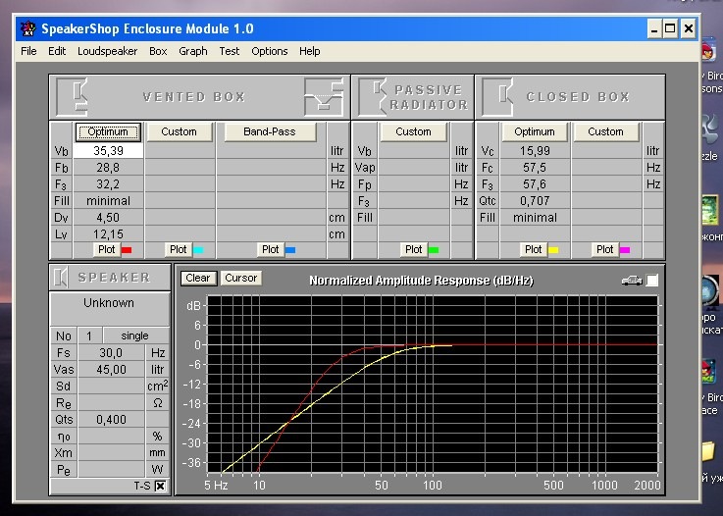Screen dimensions: 723x516
Task: Click the magenta plot color swatch
Action: [x=625, y=250]
